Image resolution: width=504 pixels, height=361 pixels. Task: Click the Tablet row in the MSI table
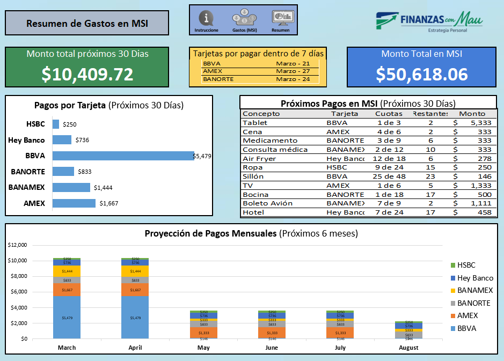[x=322, y=122]
